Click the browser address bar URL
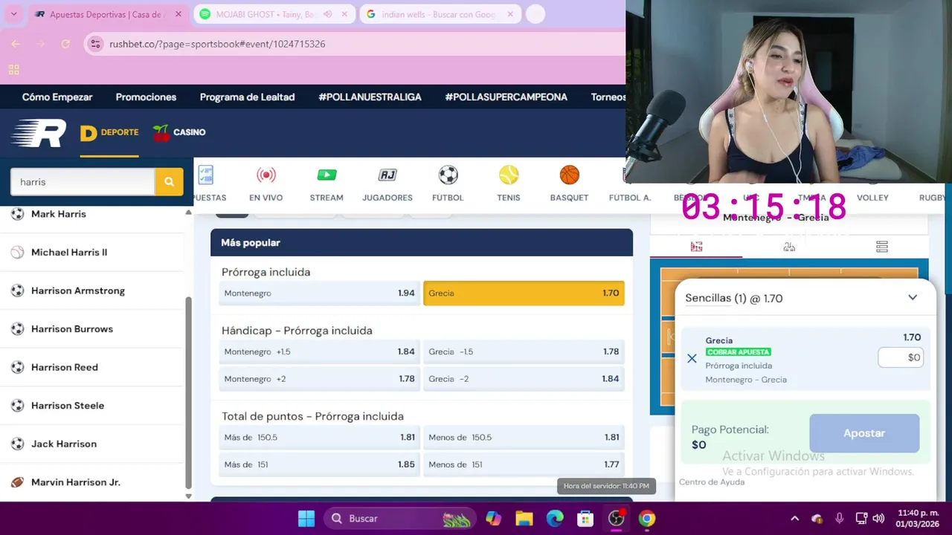 click(217, 44)
